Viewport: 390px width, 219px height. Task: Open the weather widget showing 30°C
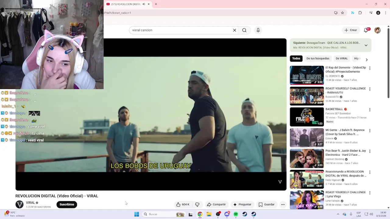tap(15, 214)
